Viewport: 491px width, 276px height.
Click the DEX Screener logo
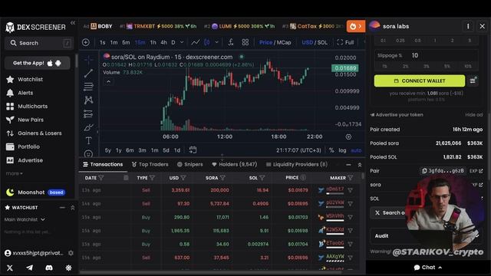click(35, 28)
